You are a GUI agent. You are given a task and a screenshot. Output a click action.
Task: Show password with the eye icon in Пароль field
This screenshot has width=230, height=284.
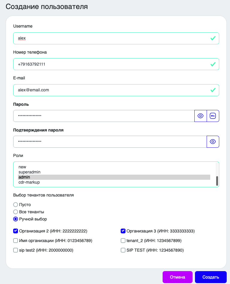(200, 116)
